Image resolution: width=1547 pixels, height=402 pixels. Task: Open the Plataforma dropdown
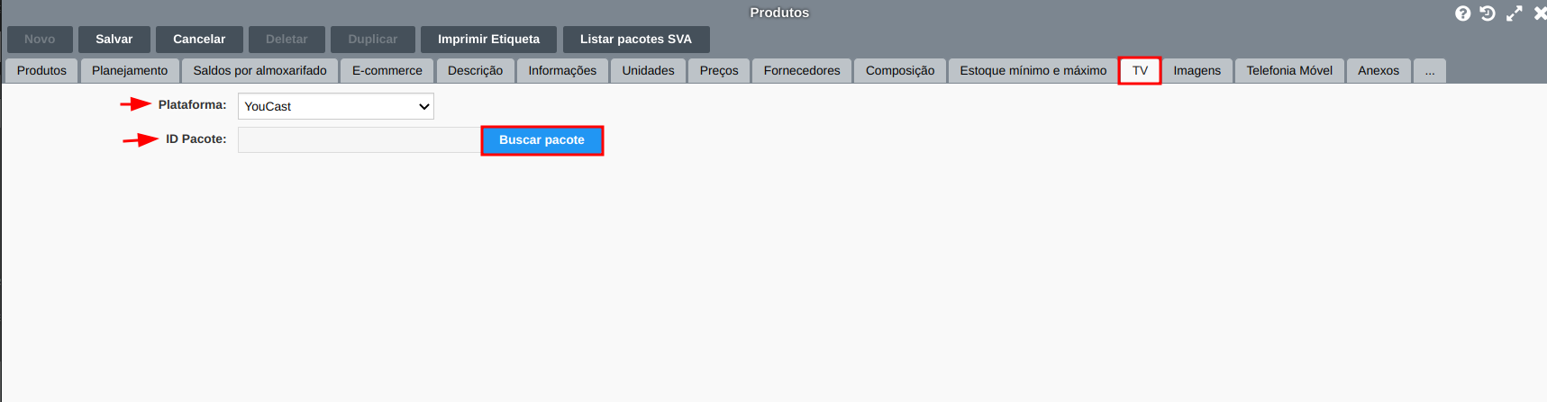(335, 106)
